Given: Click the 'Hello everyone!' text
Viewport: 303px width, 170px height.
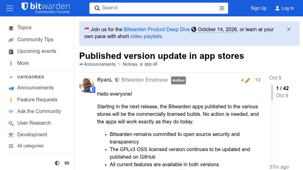Looking at the screenshot, I should coord(115,94).
